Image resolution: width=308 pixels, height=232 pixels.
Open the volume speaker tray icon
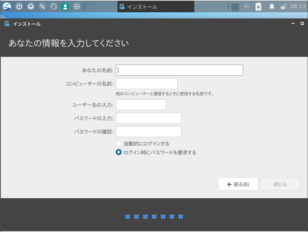pyautogui.click(x=247, y=7)
